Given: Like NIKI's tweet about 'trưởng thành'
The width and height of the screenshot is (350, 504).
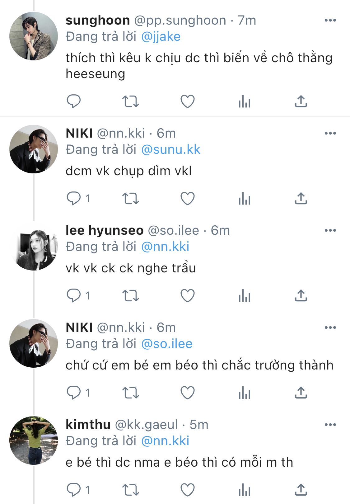Looking at the screenshot, I should pyautogui.click(x=188, y=393).
